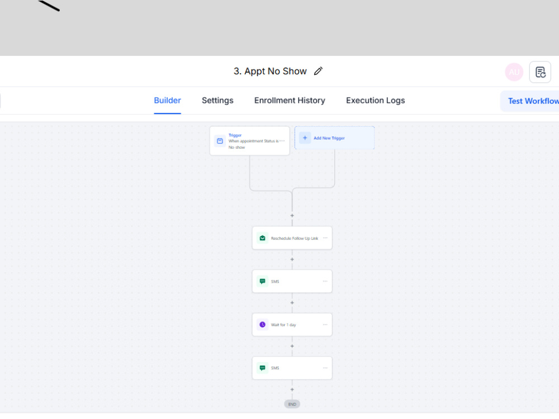Screen dimensions: 559x419
Task: Open options menu for the first SMS step
Action: tap(325, 282)
